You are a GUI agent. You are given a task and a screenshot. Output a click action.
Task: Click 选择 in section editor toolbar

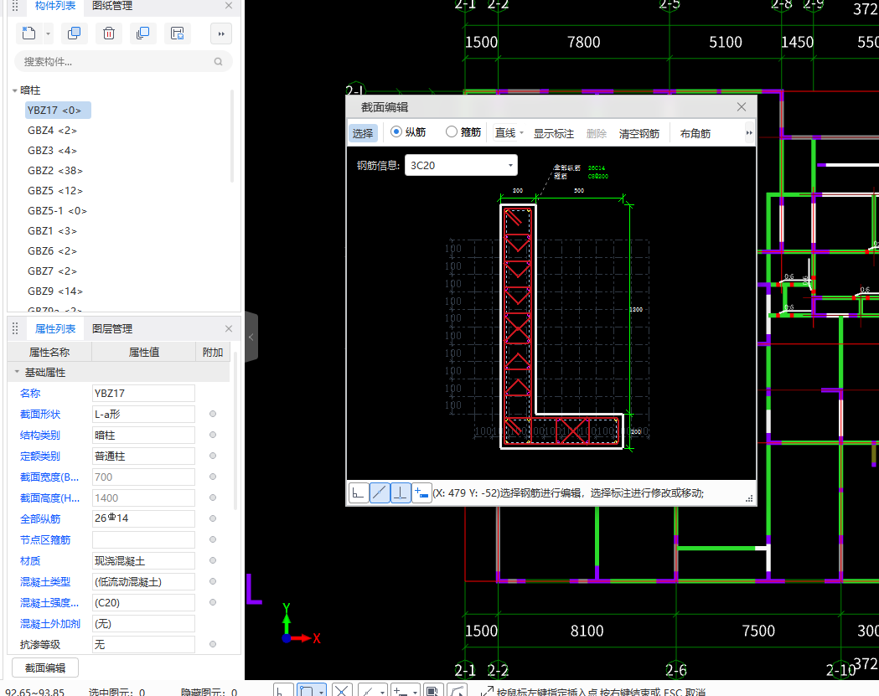click(363, 133)
